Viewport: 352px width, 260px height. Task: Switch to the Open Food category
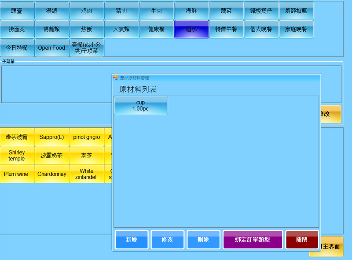[x=52, y=48]
